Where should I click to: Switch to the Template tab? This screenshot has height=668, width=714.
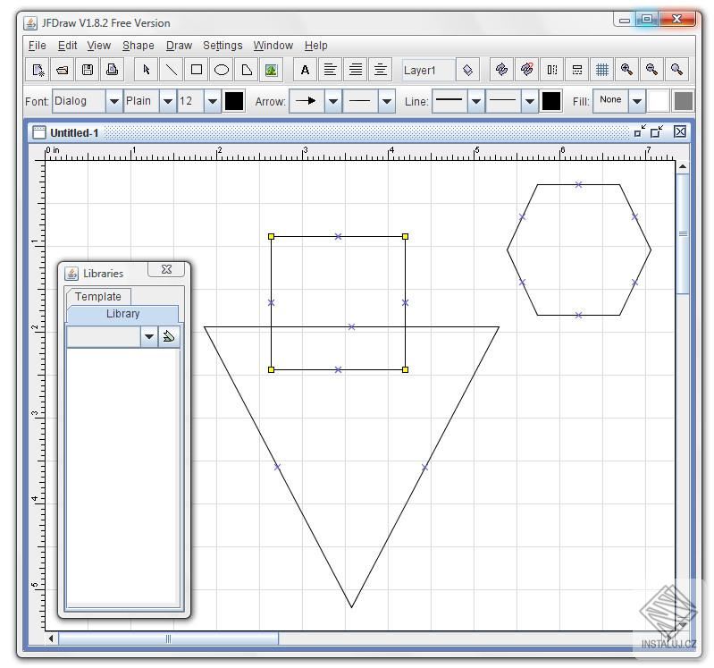pyautogui.click(x=98, y=297)
